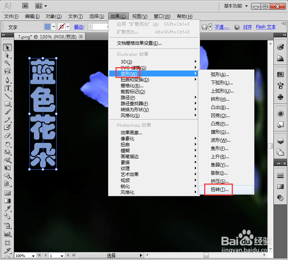Go to the first artboard arrow

point(39,255)
